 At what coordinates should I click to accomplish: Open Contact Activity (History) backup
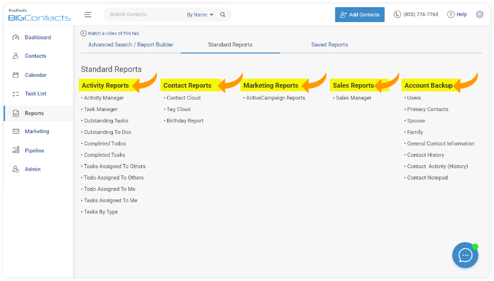(437, 166)
